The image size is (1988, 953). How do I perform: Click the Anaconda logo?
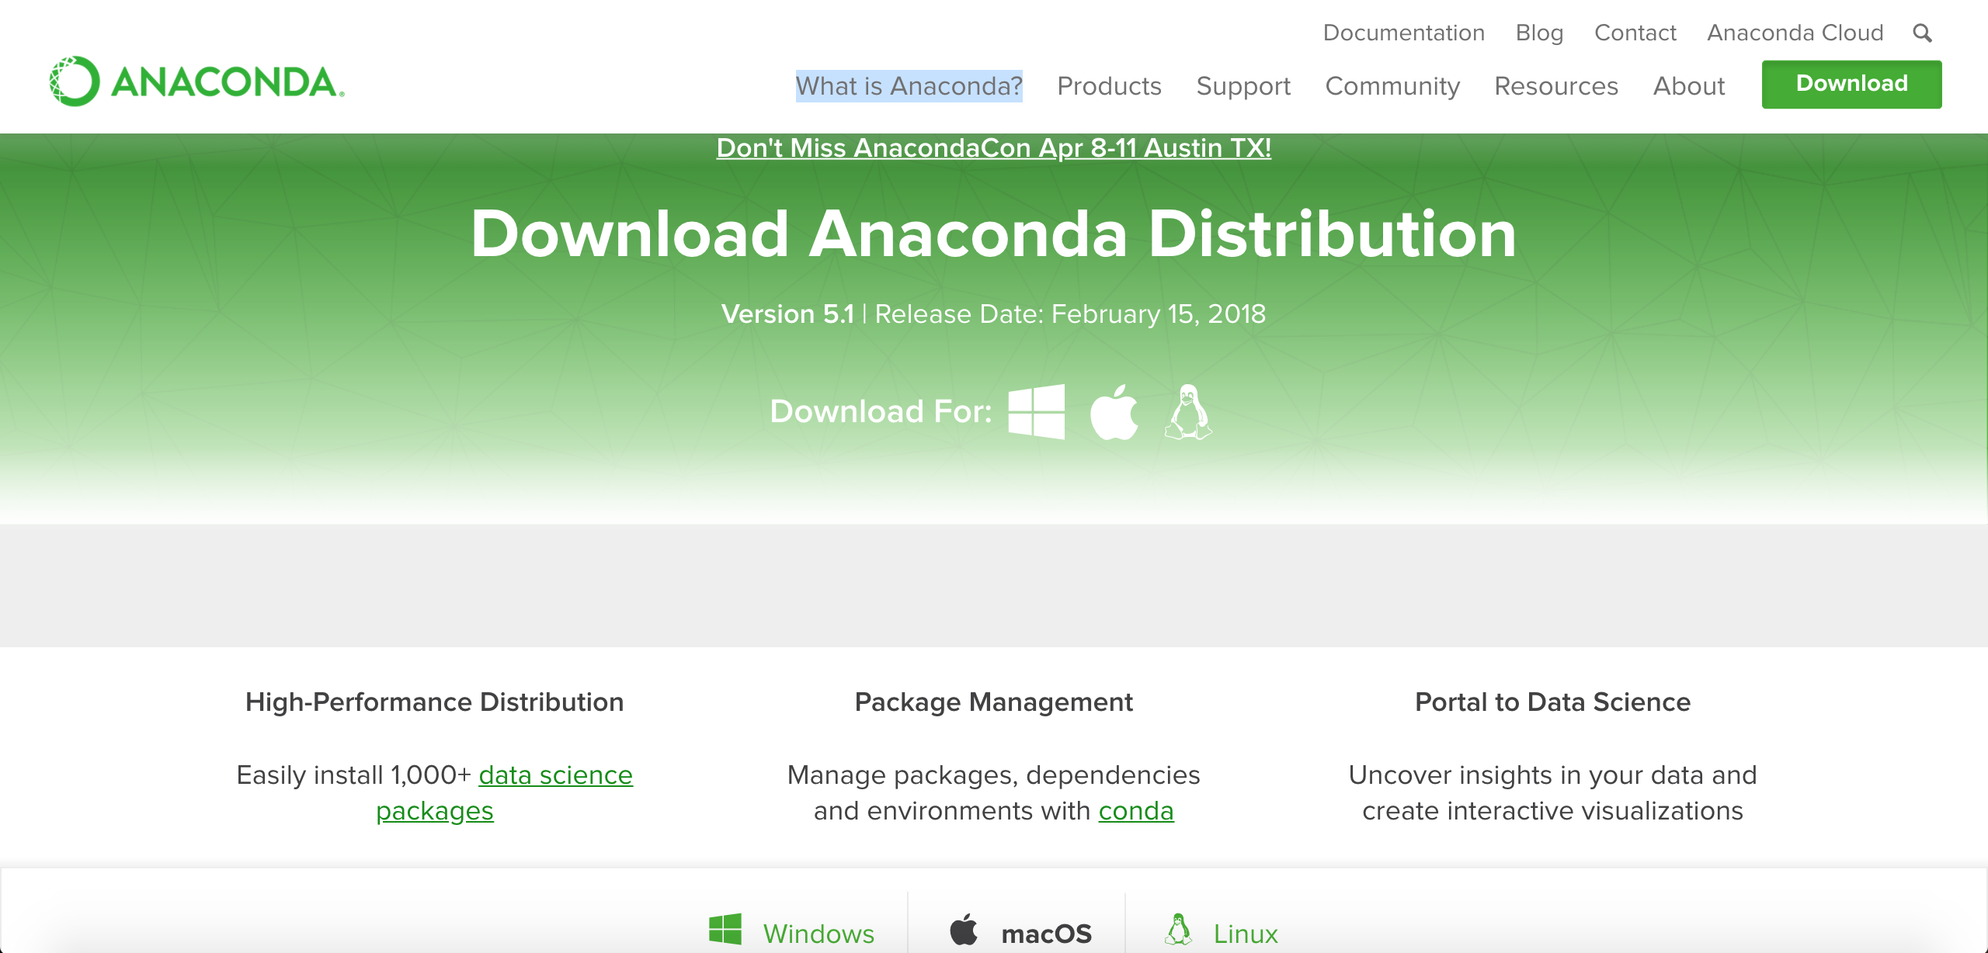point(196,81)
